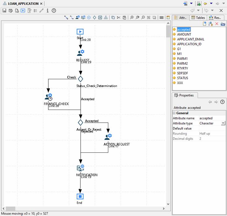The image size is (227, 216).
Task: Click the help question mark toolbar icon
Action: tap(54, 11)
